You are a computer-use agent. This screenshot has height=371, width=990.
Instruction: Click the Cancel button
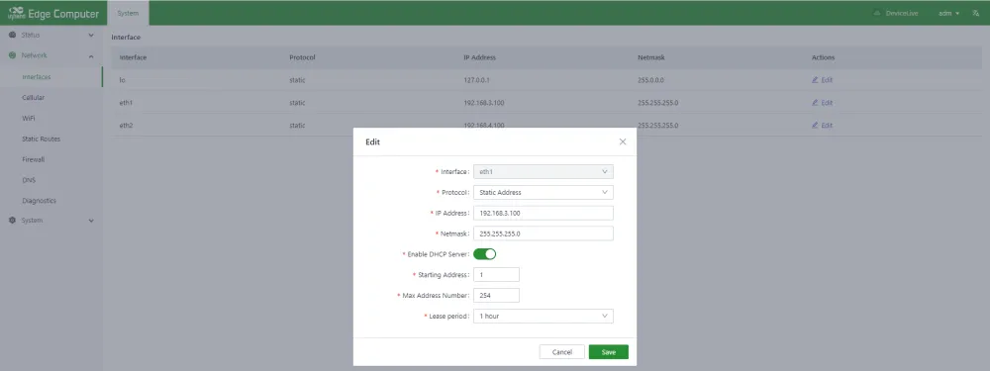[x=562, y=352]
